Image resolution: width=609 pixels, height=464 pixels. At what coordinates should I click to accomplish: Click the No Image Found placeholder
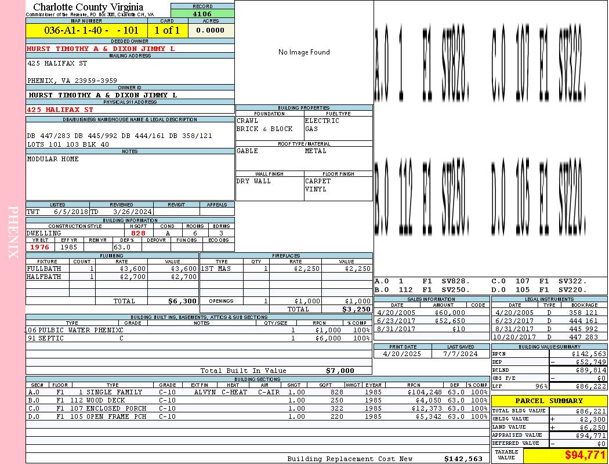[x=304, y=52]
